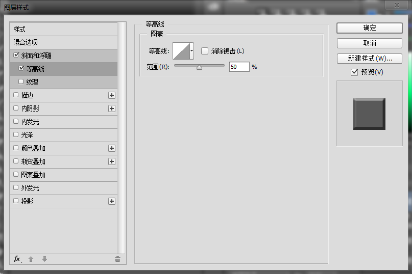412x274 pixels.
Task: Click the plus icon next to 渐变叠加
Action: [x=112, y=161]
